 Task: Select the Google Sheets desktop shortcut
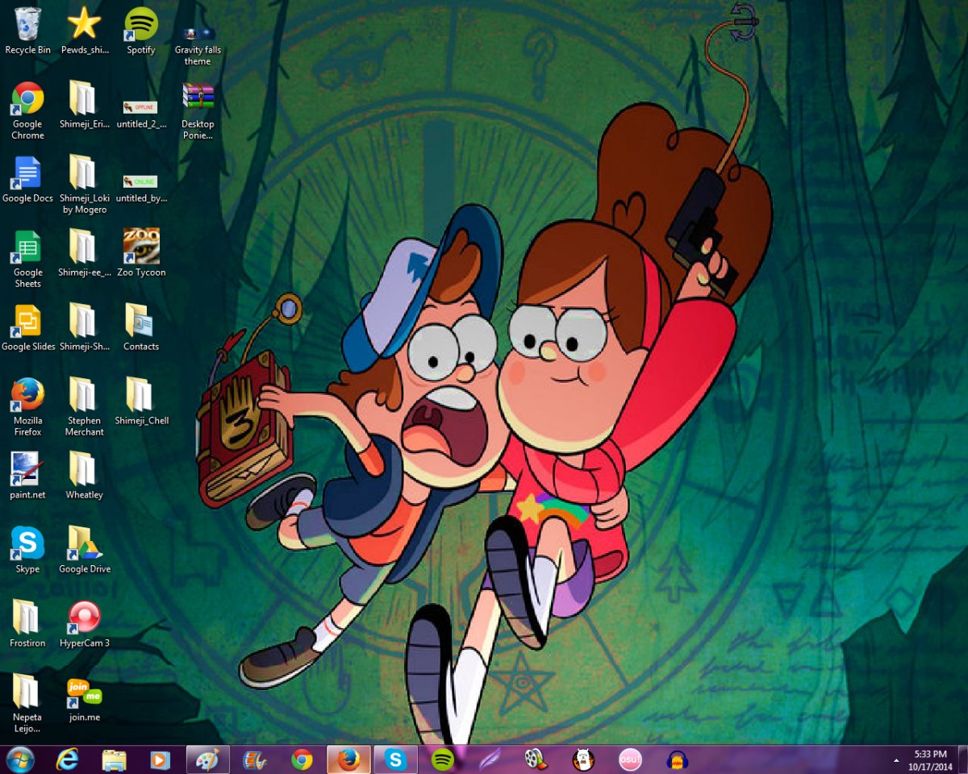click(27, 247)
